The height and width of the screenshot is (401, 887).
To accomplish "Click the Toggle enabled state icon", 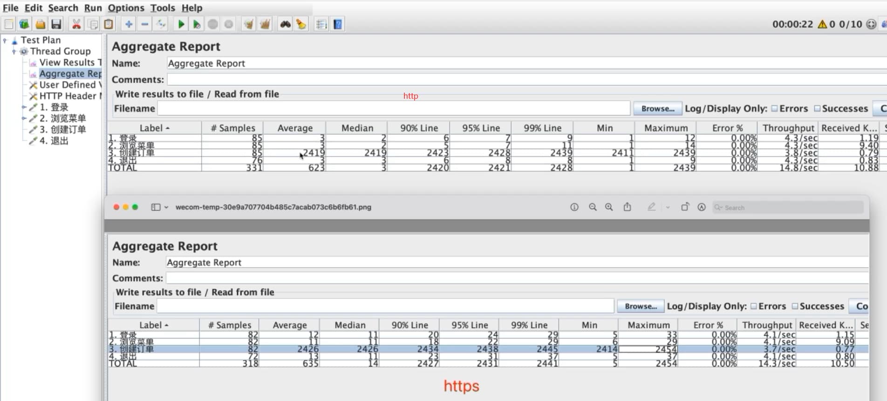I will pos(161,24).
